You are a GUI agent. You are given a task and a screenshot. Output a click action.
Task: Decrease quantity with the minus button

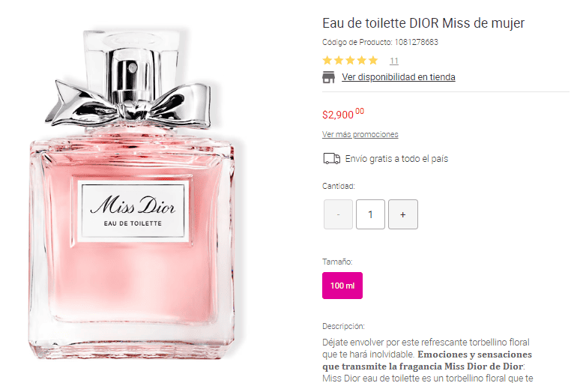pyautogui.click(x=338, y=214)
